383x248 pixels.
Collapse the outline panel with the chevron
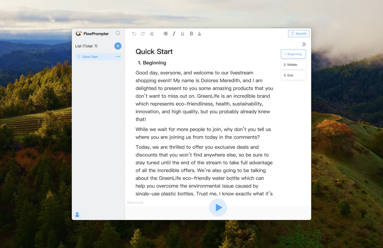point(304,44)
